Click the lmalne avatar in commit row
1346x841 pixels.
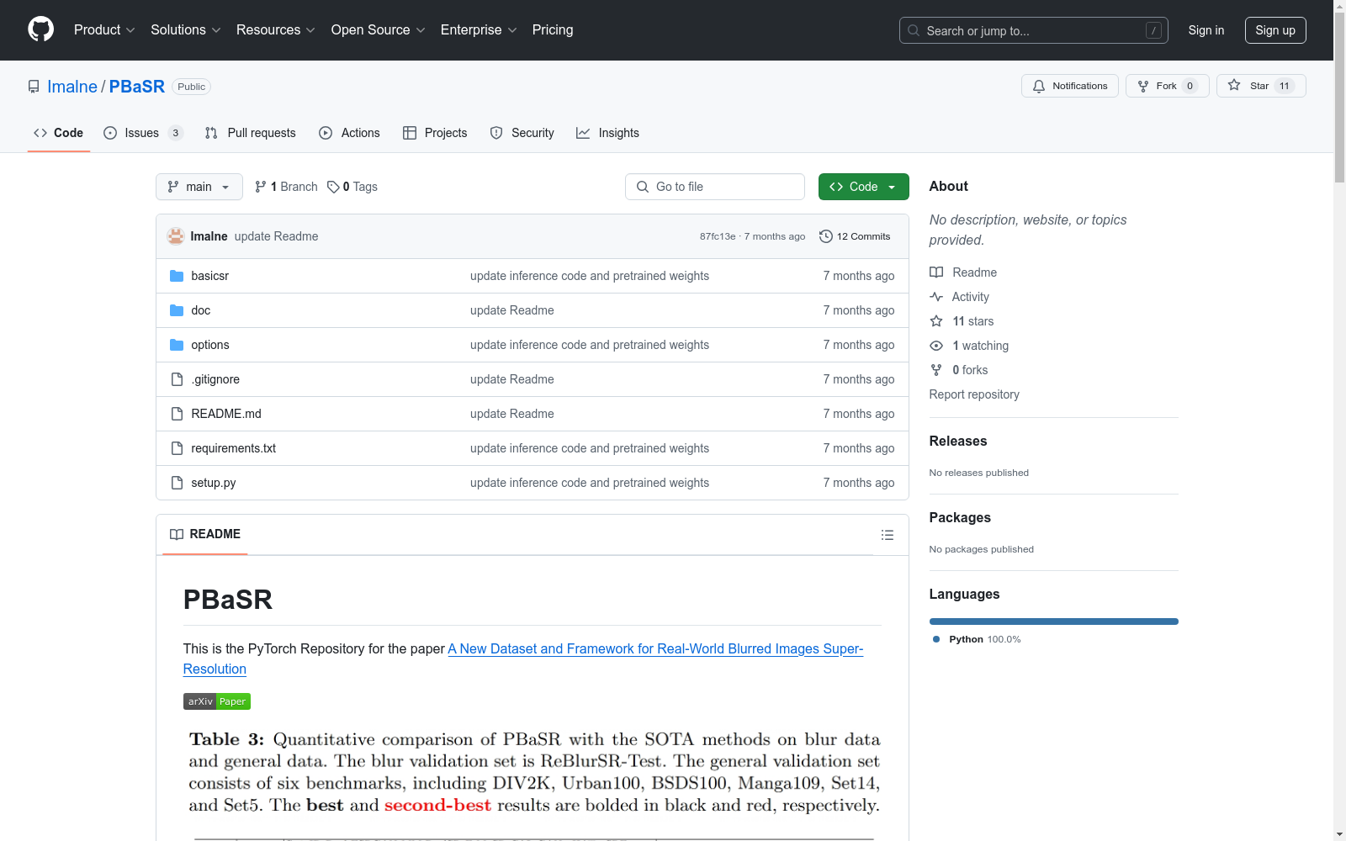coord(176,236)
